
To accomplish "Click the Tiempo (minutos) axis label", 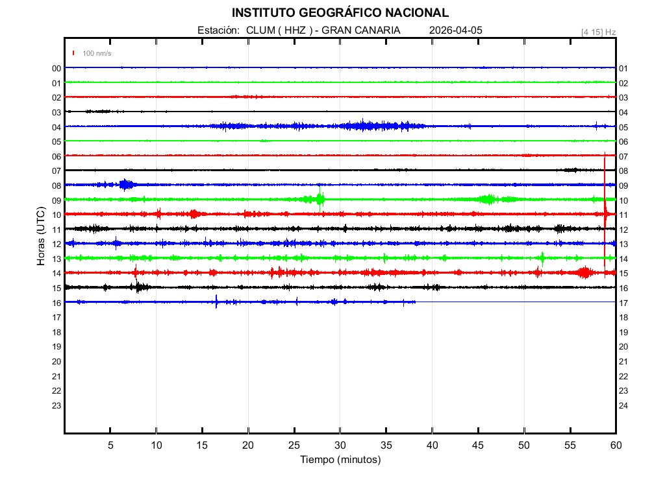I will (x=340, y=460).
